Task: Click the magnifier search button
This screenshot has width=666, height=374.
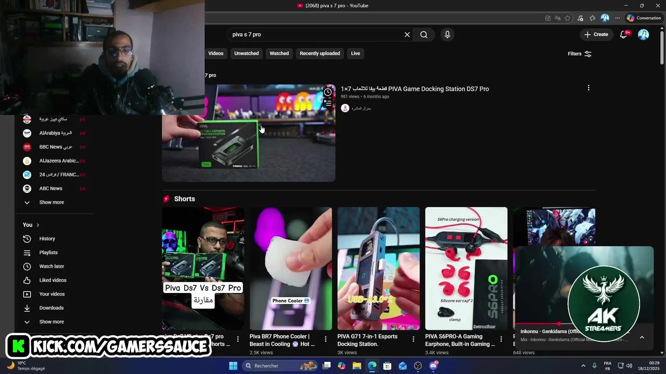Action: click(424, 35)
